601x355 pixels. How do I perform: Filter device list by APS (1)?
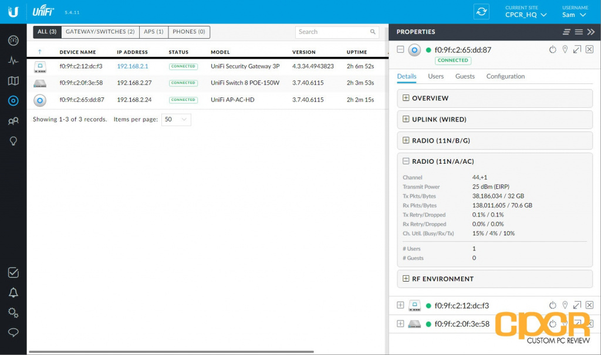(154, 32)
